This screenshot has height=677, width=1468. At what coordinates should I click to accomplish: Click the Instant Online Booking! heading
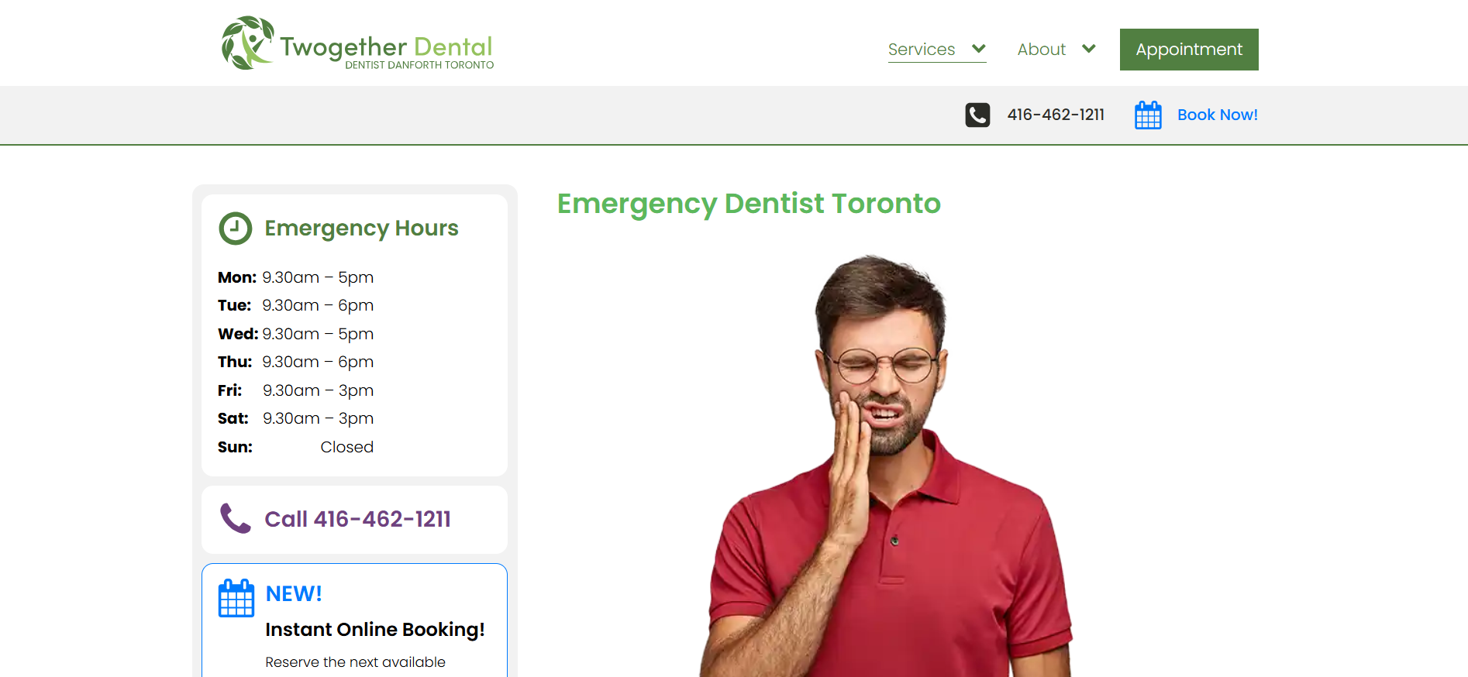pos(375,630)
